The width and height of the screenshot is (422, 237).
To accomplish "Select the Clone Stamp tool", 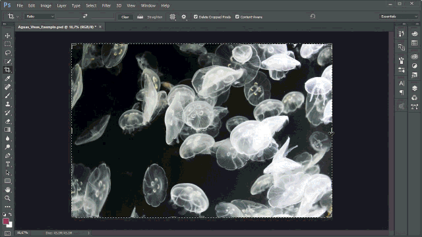I will [x=7, y=104].
